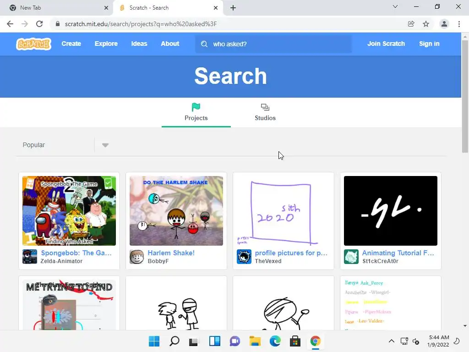Open the About menu item
This screenshot has width=469, height=352.
point(170,44)
